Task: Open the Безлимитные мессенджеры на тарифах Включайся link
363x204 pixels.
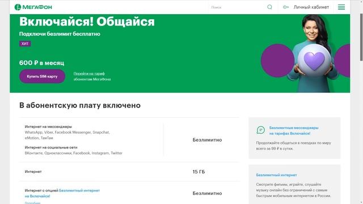Action: [x=294, y=130]
